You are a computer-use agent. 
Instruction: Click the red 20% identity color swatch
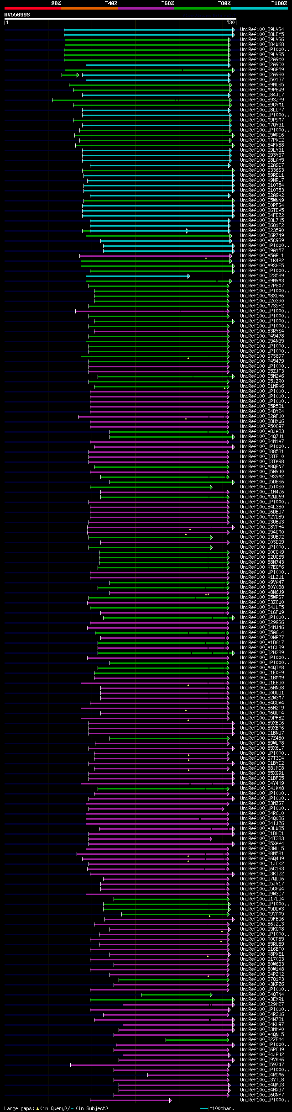[x=33, y=8]
